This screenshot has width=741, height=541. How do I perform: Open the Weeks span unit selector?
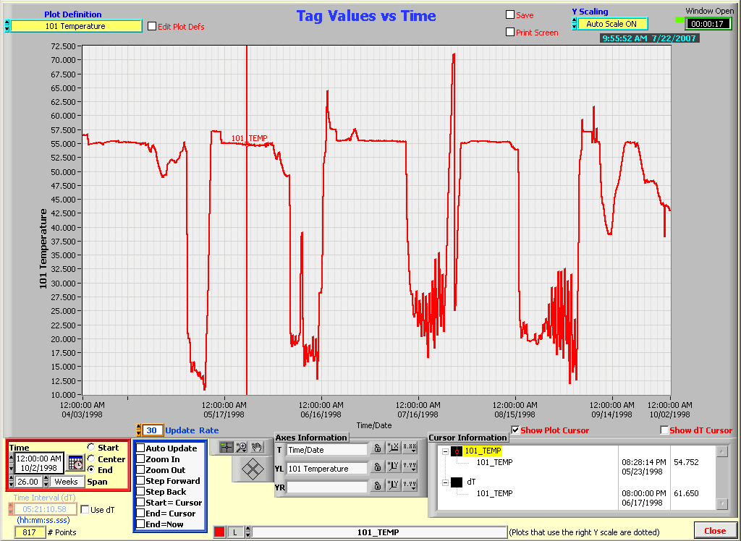(x=66, y=482)
